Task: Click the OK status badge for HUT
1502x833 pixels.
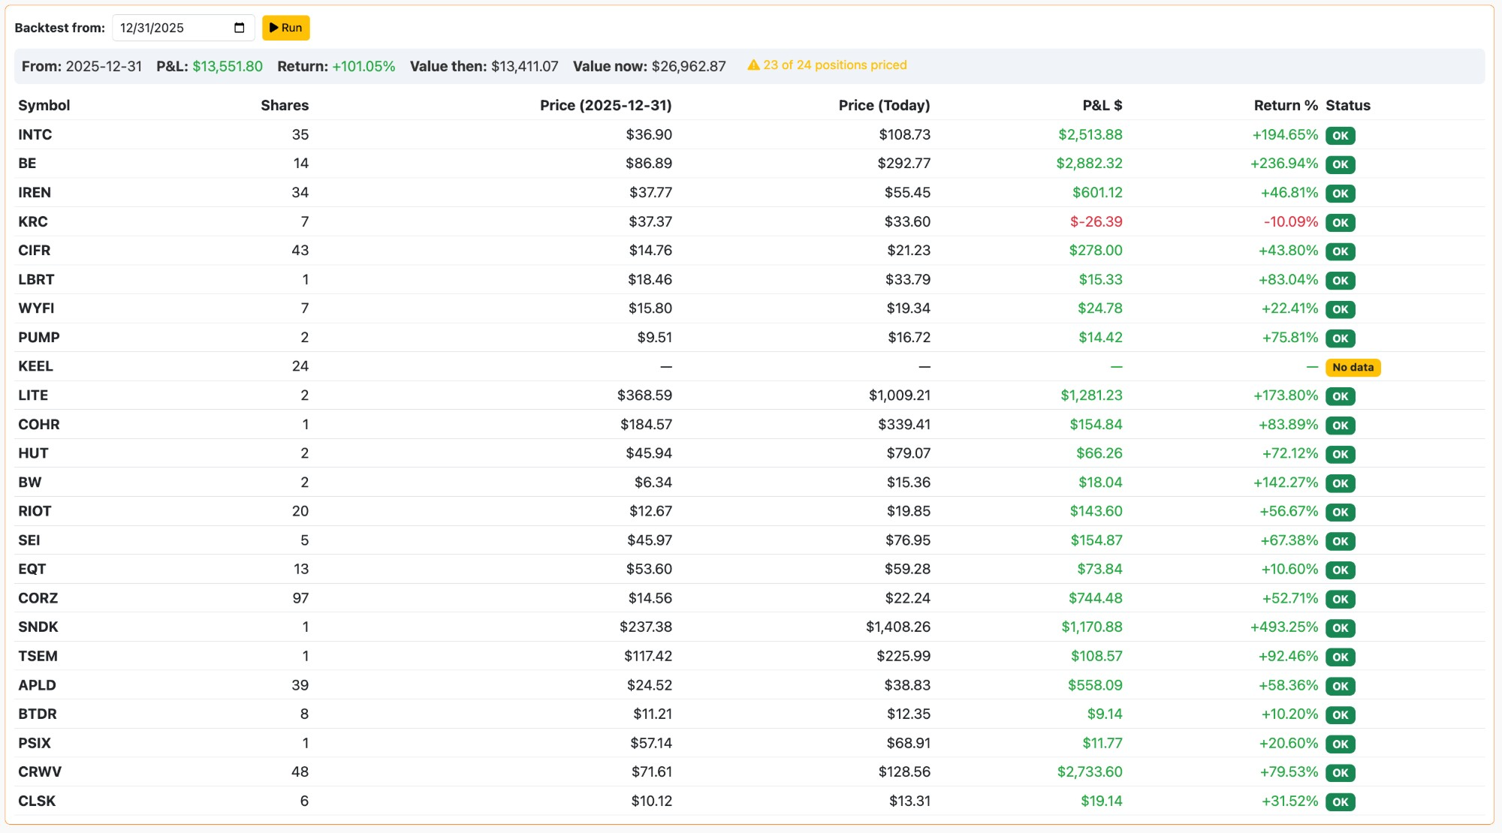Action: point(1341,454)
